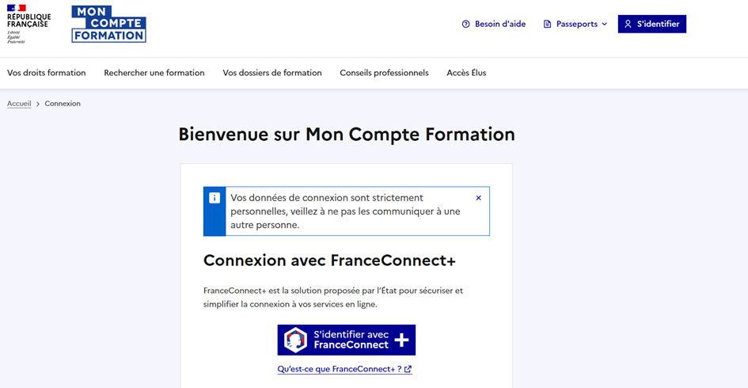Expand the Passeports dropdown chevron
Viewport: 748px width, 388px height.
[605, 25]
